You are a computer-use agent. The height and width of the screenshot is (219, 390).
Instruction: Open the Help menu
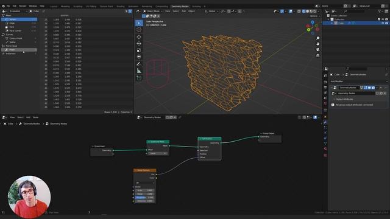42,6
